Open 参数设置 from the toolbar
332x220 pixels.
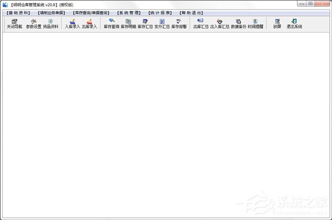pos(34,24)
